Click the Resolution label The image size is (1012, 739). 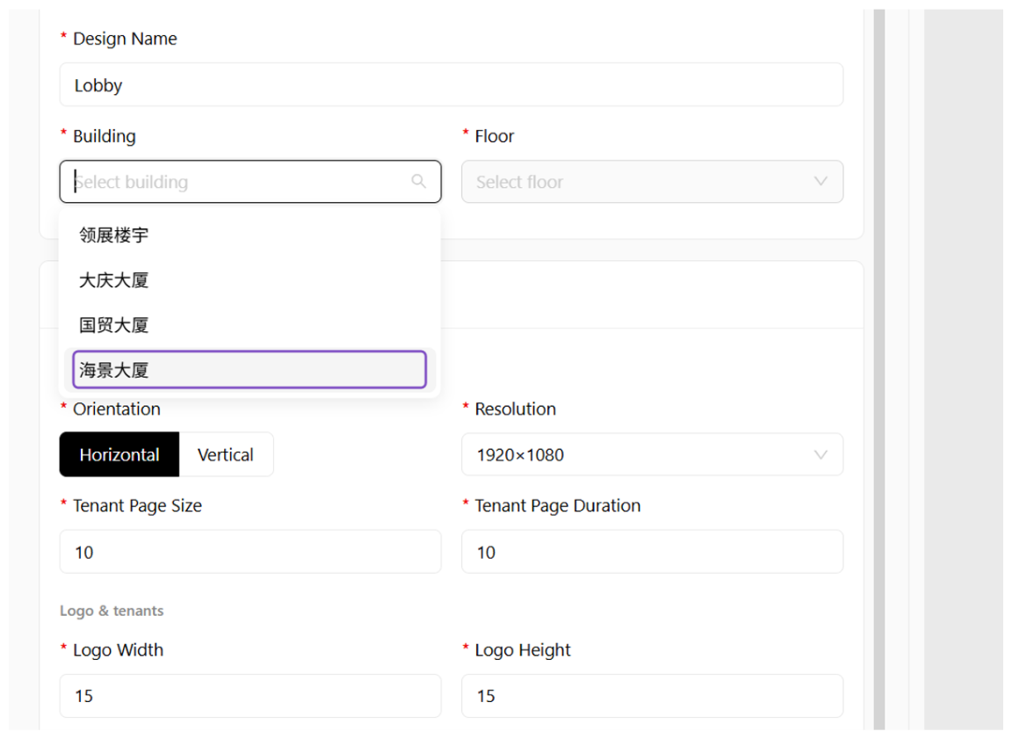pyautogui.click(x=516, y=409)
